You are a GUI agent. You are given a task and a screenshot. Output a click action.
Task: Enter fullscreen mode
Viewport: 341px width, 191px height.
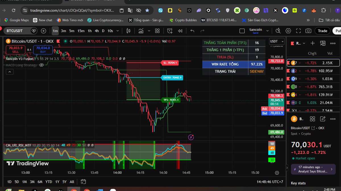(x=298, y=31)
